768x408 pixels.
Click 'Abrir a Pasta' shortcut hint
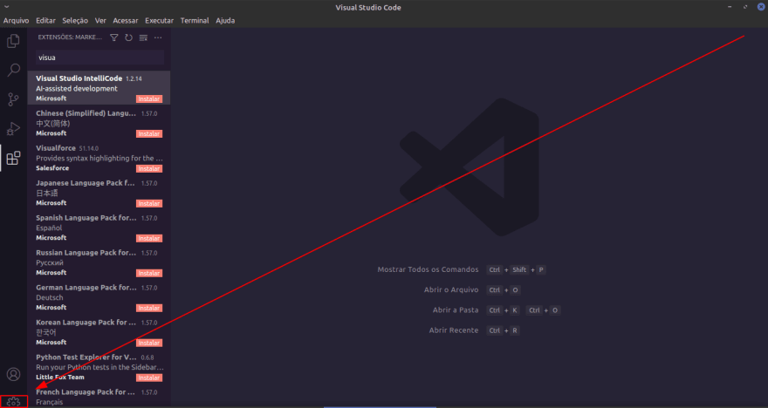[x=456, y=309]
